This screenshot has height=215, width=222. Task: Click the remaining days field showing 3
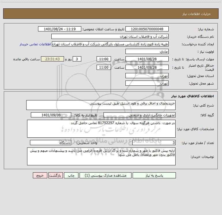pyautogui.click(x=77, y=59)
